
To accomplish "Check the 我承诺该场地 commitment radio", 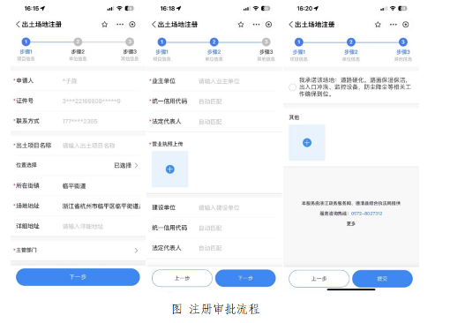I will 292,87.
